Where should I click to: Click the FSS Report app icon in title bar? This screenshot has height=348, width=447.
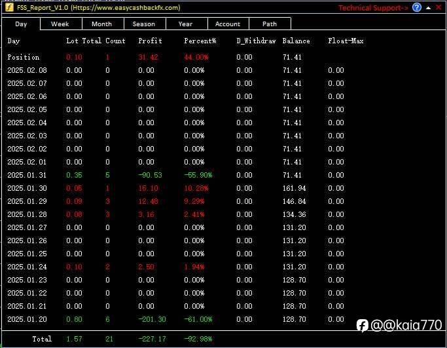(x=9, y=7)
